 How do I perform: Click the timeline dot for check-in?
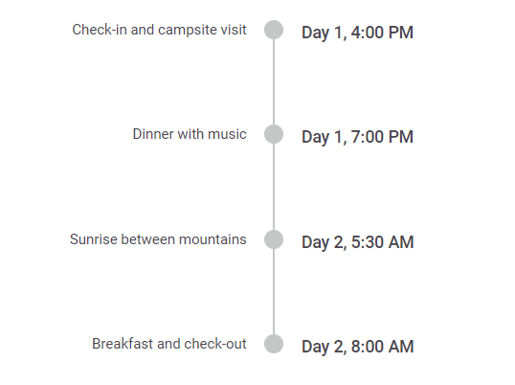pyautogui.click(x=274, y=30)
